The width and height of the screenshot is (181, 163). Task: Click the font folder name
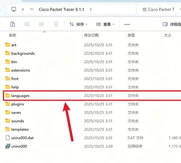pos(15,79)
